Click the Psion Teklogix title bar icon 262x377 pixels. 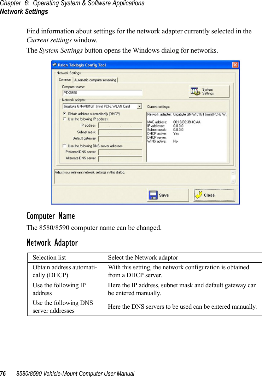(x=55, y=65)
